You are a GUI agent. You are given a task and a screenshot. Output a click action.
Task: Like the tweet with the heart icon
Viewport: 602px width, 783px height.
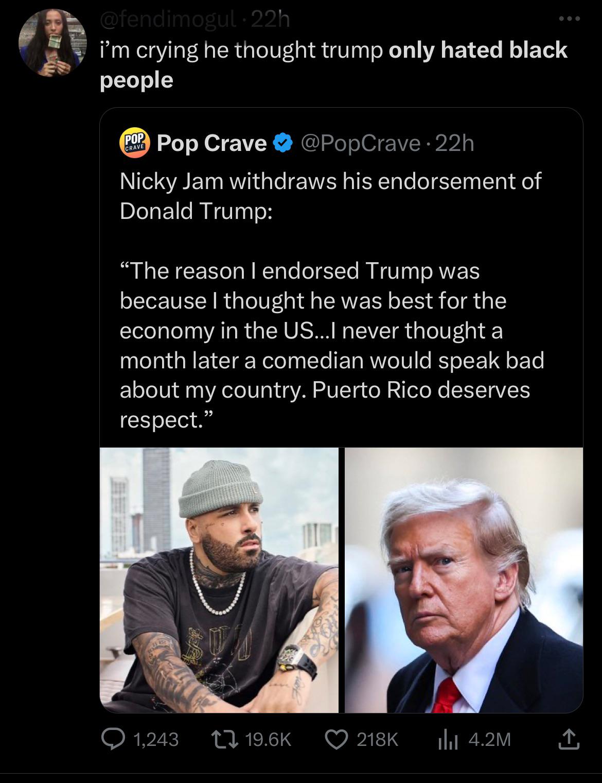click(337, 739)
